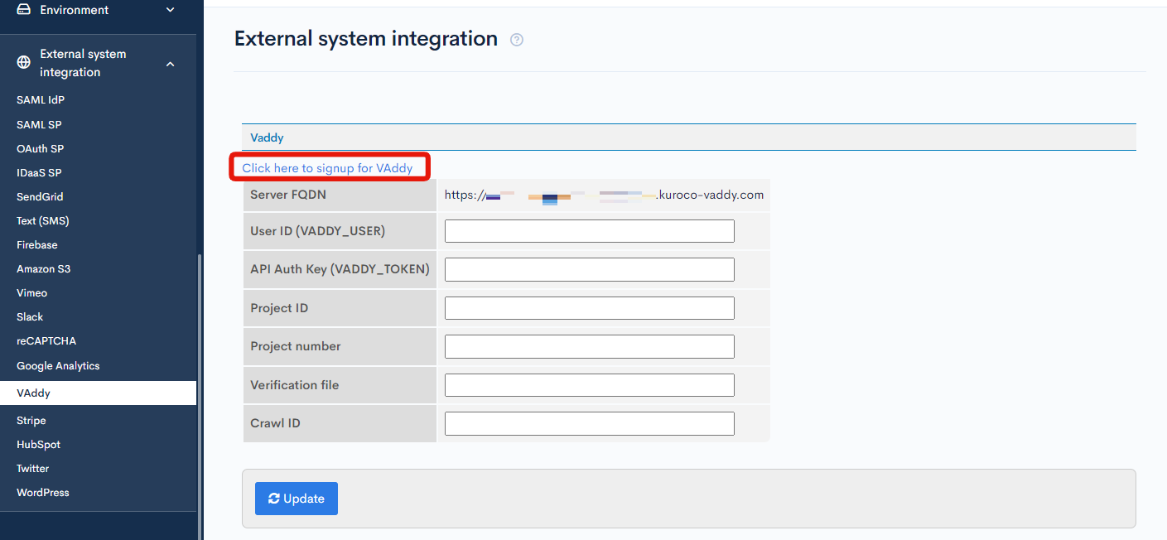Open SendGrid integration
1167x540 pixels.
(40, 196)
